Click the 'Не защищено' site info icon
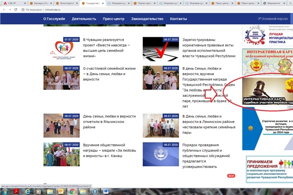The height and width of the screenshot is (195, 293). click(23, 10)
